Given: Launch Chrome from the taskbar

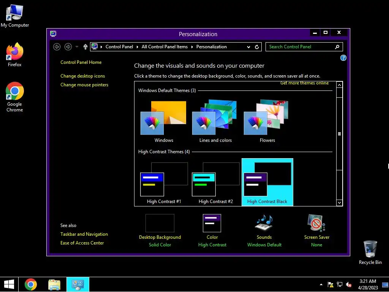Looking at the screenshot, I should coord(31,284).
